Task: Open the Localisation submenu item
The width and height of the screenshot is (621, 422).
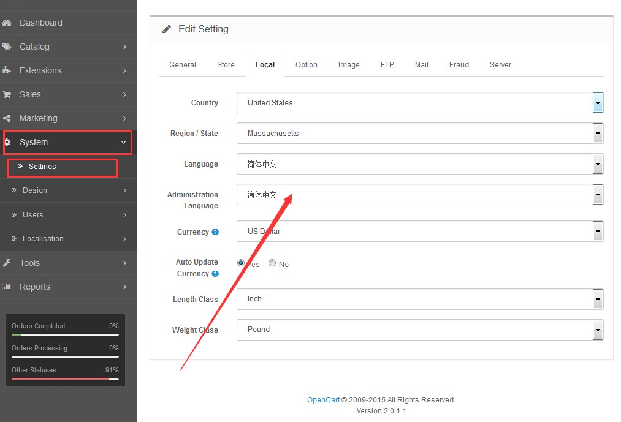Action: pyautogui.click(x=69, y=239)
